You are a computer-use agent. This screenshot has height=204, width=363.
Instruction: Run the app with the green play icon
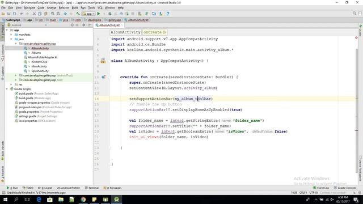(x=99, y=14)
